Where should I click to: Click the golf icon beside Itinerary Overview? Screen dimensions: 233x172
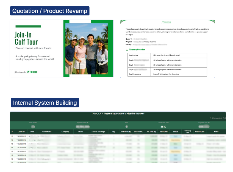point(127,50)
